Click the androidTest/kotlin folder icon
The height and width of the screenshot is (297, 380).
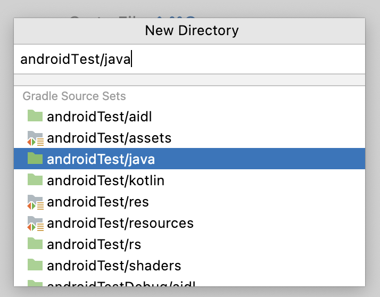click(x=35, y=180)
